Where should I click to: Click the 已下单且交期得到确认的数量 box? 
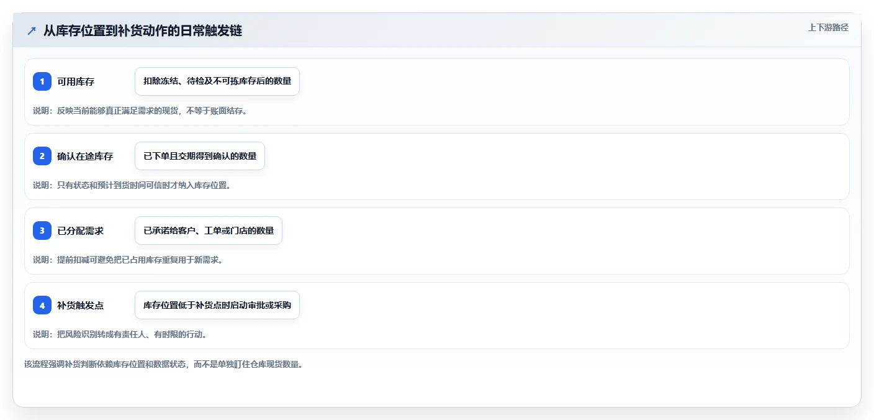tap(200, 156)
